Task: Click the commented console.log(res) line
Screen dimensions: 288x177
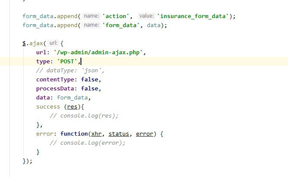Action: click(x=84, y=115)
